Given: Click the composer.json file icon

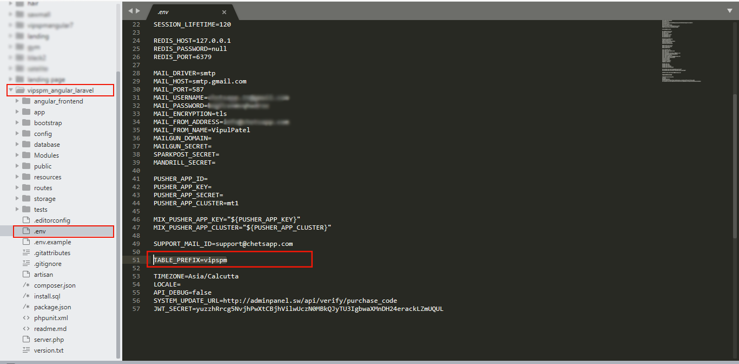Looking at the screenshot, I should pyautogui.click(x=26, y=285).
